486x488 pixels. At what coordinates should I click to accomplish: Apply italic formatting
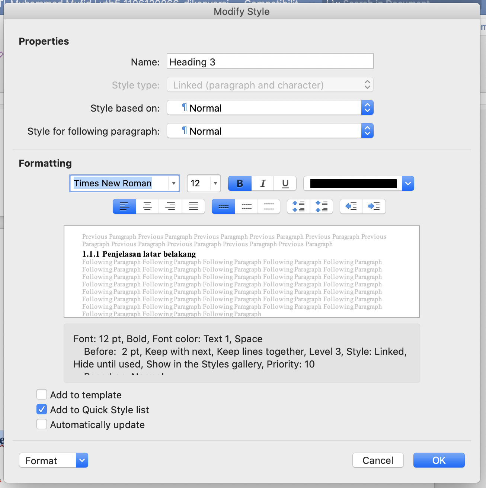point(262,183)
